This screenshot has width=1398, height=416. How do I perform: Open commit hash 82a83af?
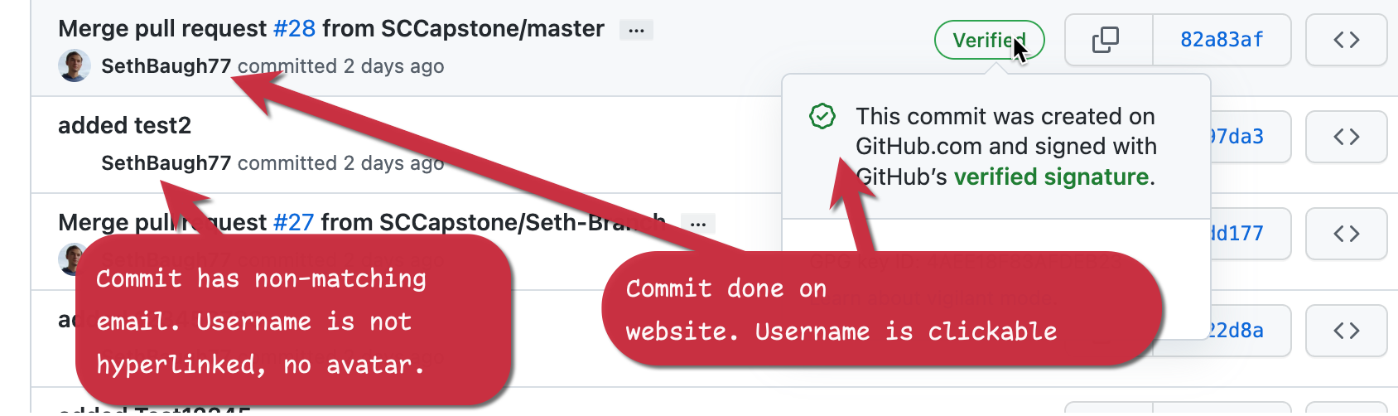click(x=1222, y=40)
